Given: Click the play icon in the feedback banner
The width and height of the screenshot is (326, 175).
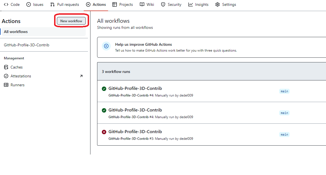Looking at the screenshot, I should 106,46.
